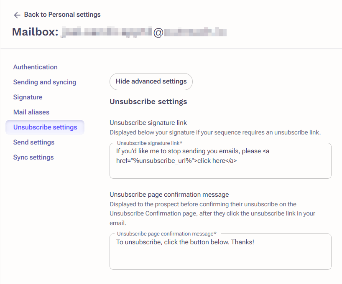
Task: Open Sending and syncing settings
Action: [x=44, y=82]
